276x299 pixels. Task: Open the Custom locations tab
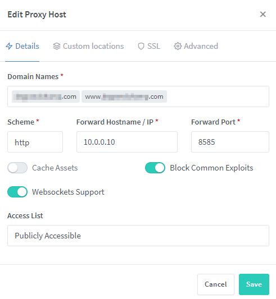coord(88,46)
